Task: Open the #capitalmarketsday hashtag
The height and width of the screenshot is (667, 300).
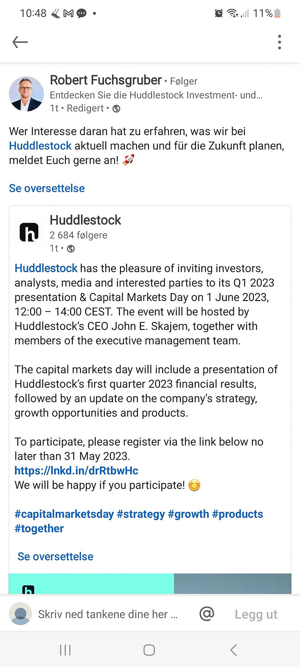Action: click(64, 514)
